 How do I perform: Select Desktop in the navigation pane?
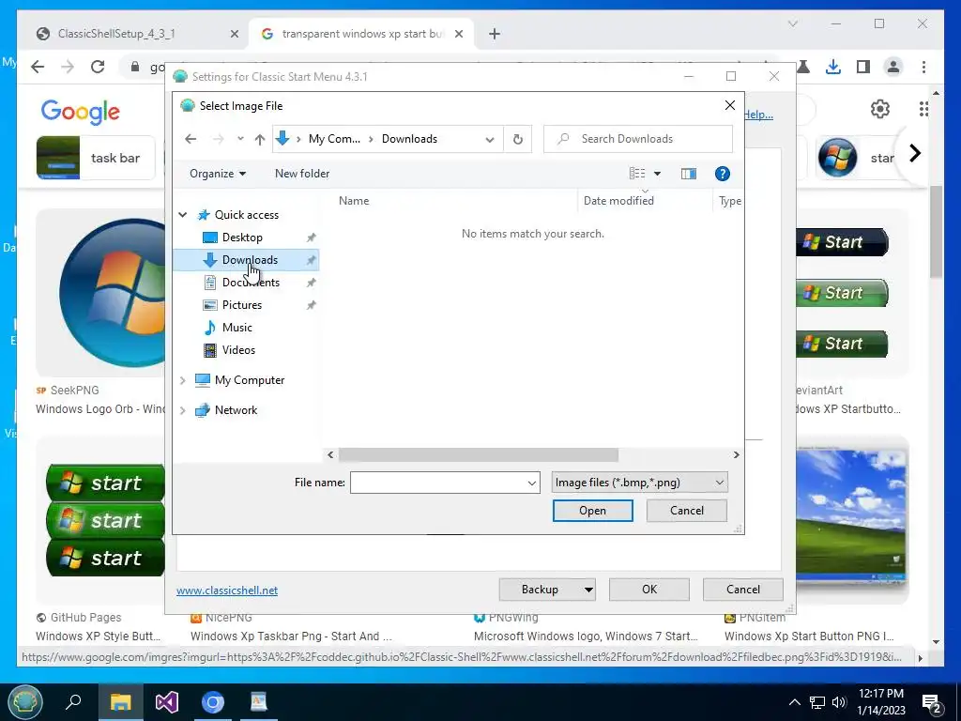point(242,238)
